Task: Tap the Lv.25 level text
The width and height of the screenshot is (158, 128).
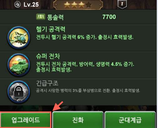Action: coord(31,5)
